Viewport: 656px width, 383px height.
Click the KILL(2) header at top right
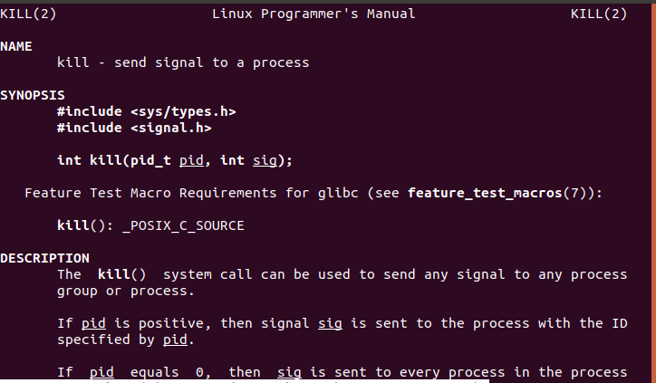(x=599, y=14)
